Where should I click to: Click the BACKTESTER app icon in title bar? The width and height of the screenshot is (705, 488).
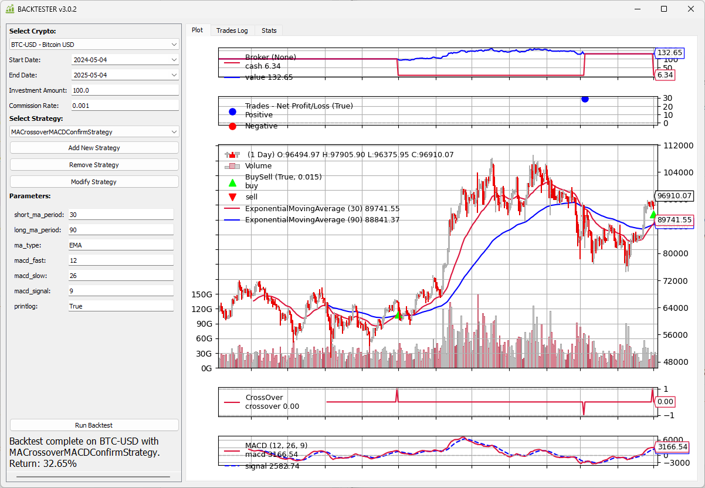pyautogui.click(x=10, y=9)
